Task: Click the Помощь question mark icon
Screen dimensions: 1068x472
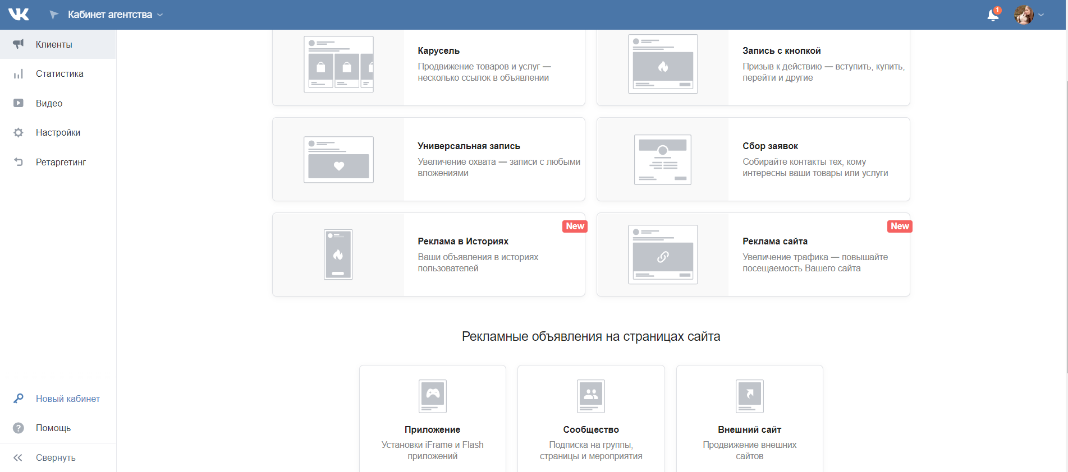Action: [19, 428]
